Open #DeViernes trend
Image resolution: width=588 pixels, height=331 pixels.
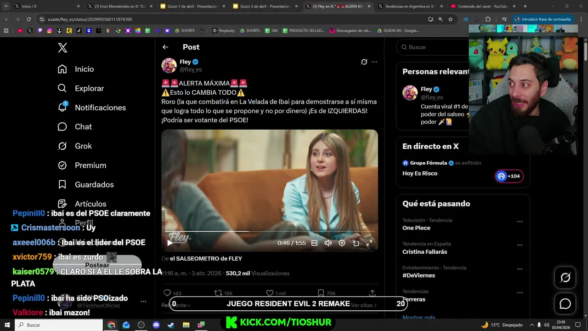418,275
